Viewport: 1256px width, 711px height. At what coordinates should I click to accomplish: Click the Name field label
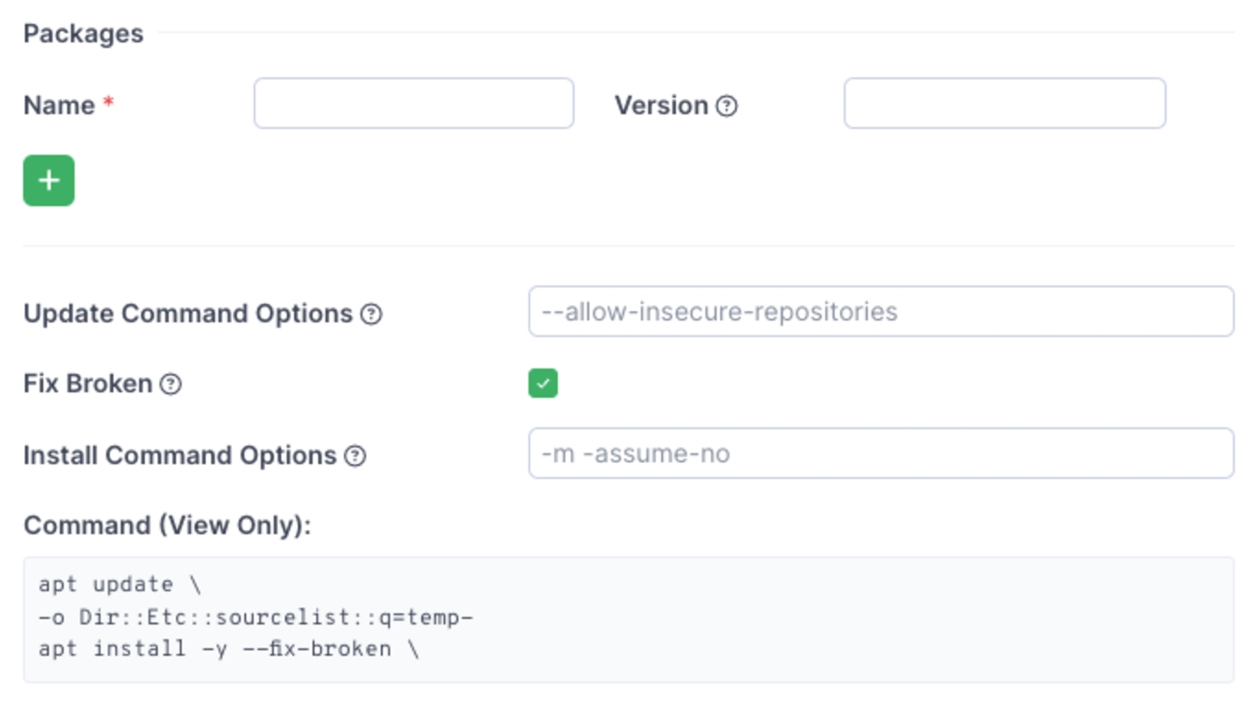59,106
